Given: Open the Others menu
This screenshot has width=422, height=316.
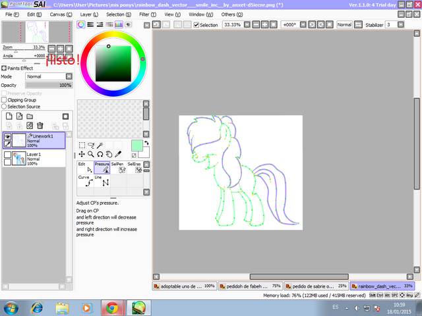Looking at the screenshot, I should [232, 14].
